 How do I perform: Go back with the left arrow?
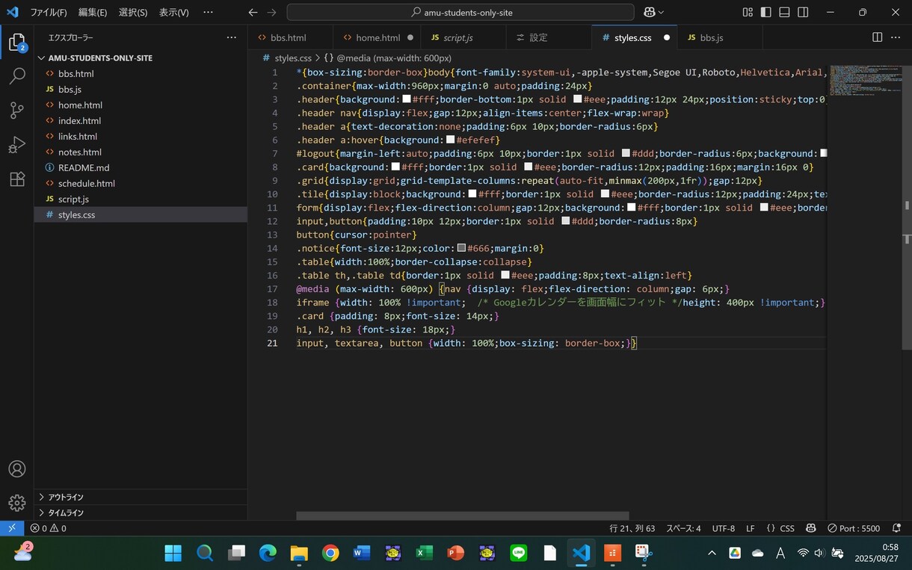pos(253,12)
